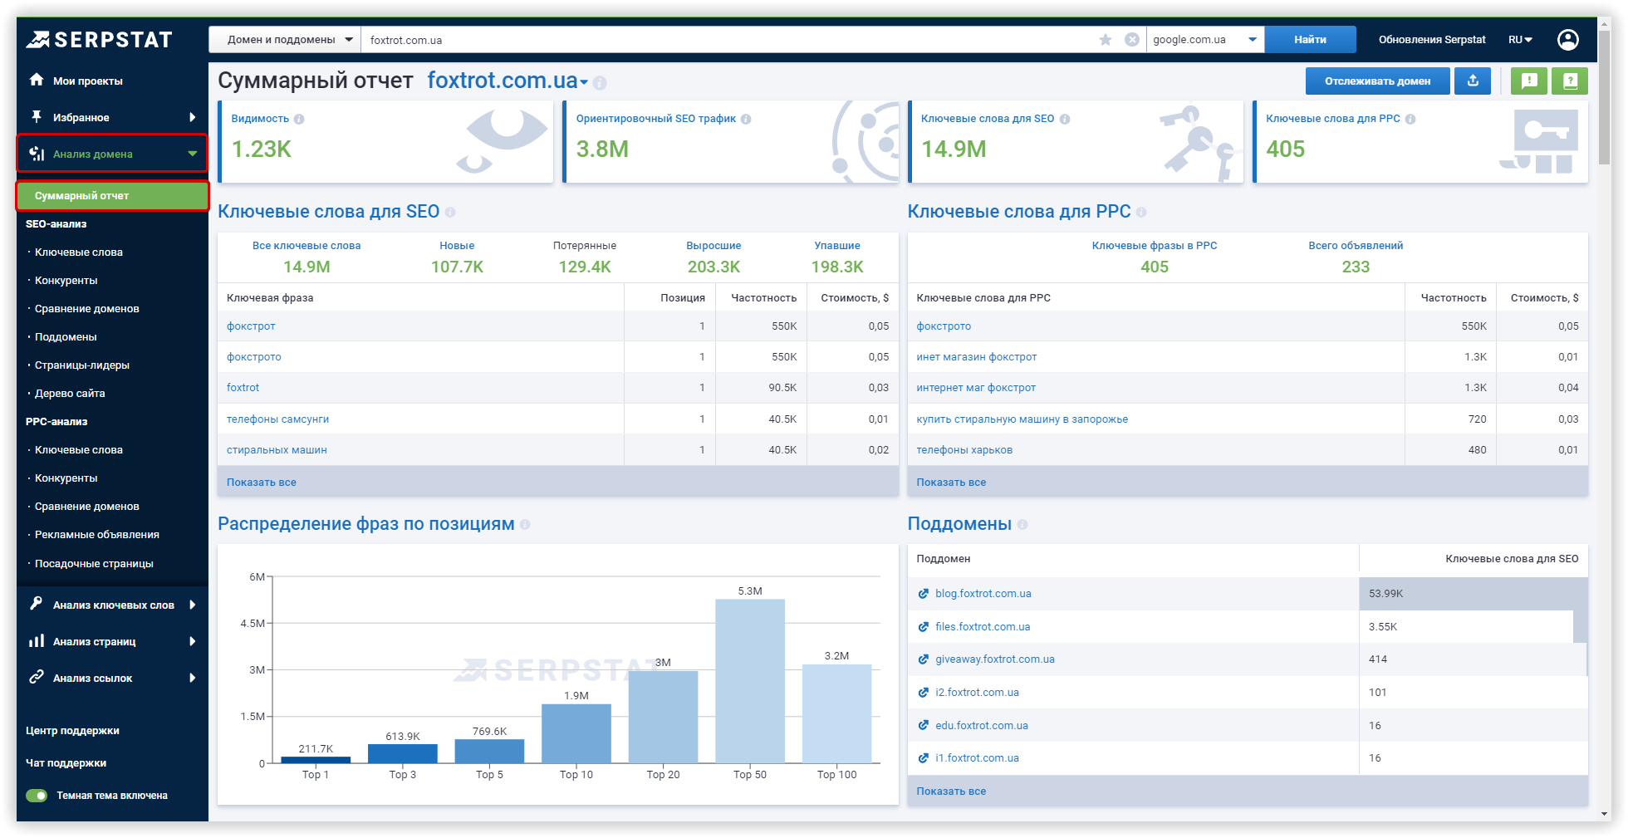Open PPC keyword купить стиральную машину в запорожье

(x=1022, y=419)
